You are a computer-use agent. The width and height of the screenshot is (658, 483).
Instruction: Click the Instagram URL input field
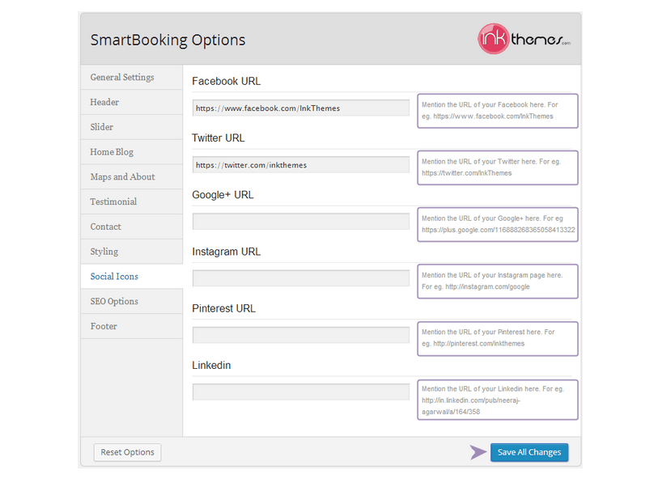click(x=300, y=278)
